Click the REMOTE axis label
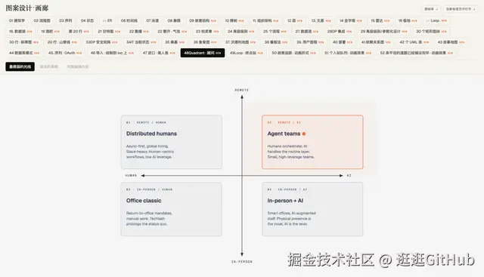This screenshot has width=484, height=277. [242, 90]
